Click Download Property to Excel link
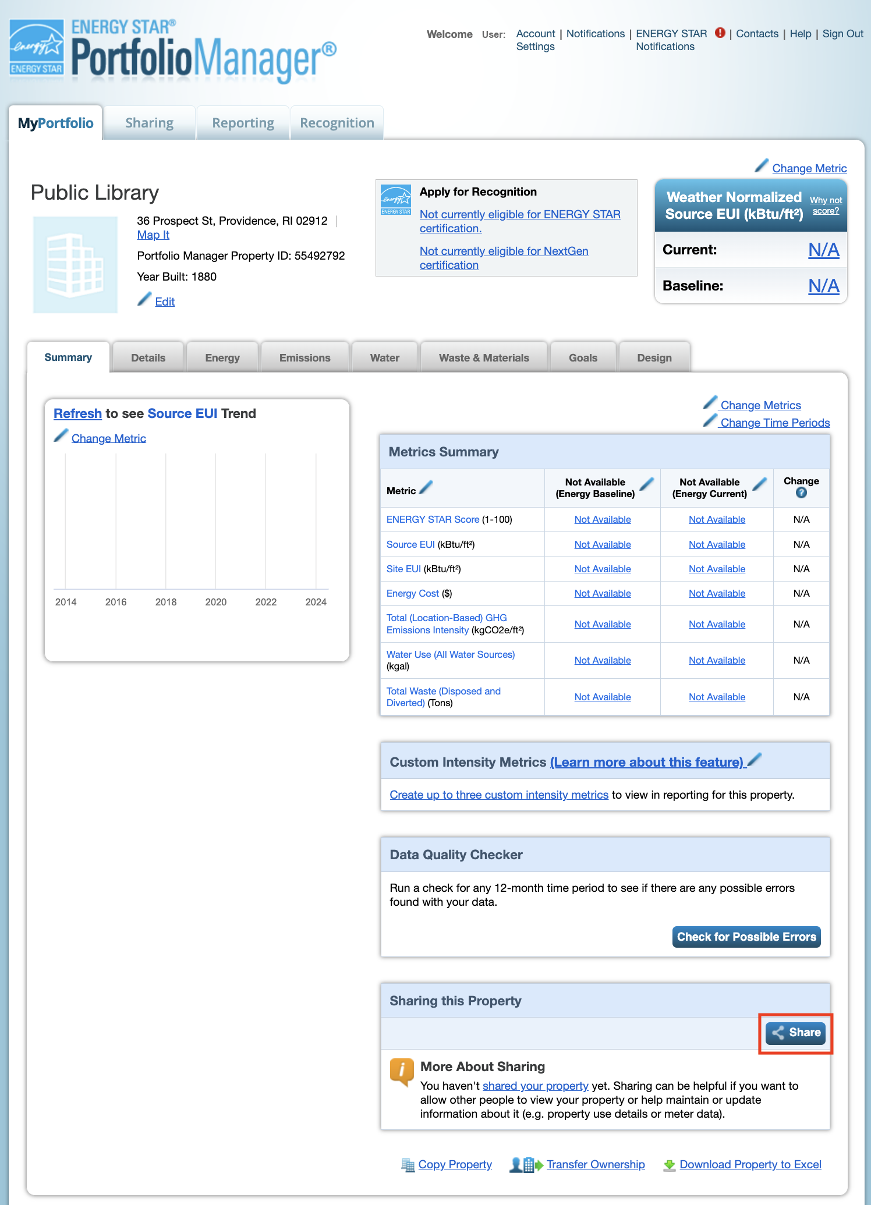Screen dimensions: 871x1205 [x=750, y=1164]
